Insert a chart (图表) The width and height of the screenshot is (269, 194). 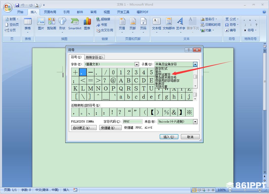click(x=87, y=24)
